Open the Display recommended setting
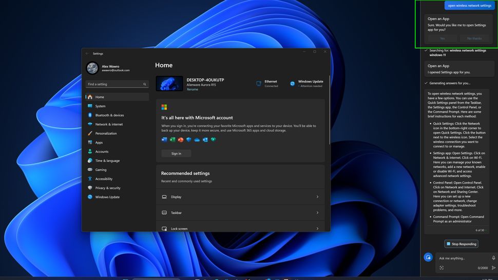This screenshot has width=498, height=280. pos(240,197)
